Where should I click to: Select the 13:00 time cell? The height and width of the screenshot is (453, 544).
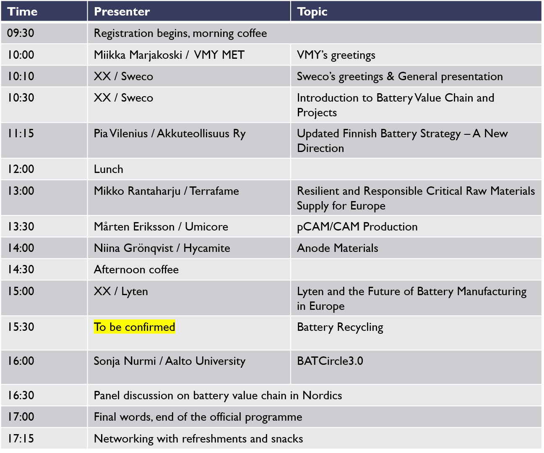tap(44, 198)
